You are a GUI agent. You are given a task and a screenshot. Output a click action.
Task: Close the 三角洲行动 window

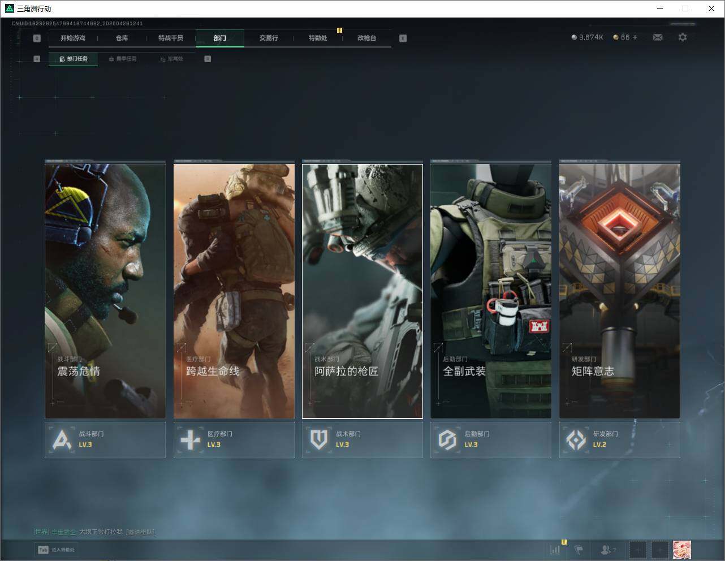[x=711, y=8]
